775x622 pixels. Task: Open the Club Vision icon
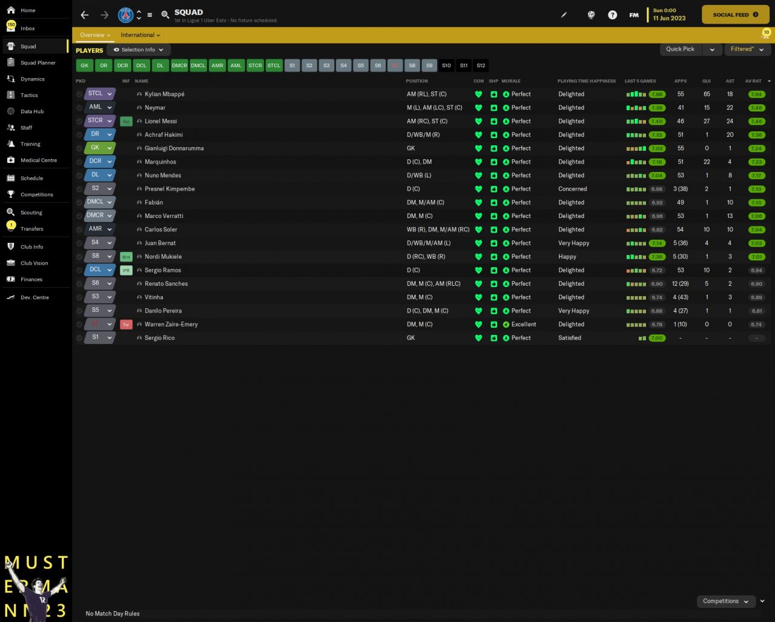[x=11, y=263]
